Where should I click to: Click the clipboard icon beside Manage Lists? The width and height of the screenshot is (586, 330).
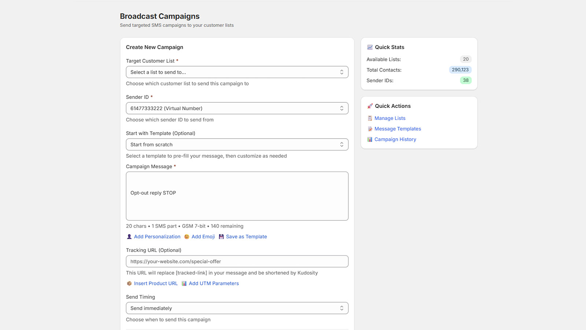click(370, 118)
